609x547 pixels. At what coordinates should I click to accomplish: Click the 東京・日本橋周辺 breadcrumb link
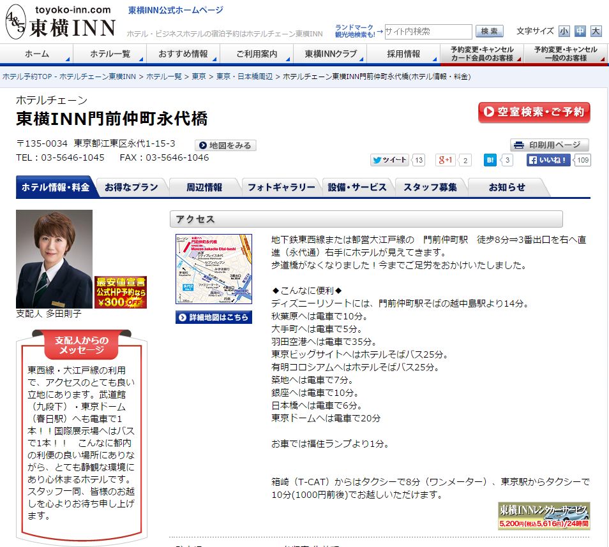(244, 77)
